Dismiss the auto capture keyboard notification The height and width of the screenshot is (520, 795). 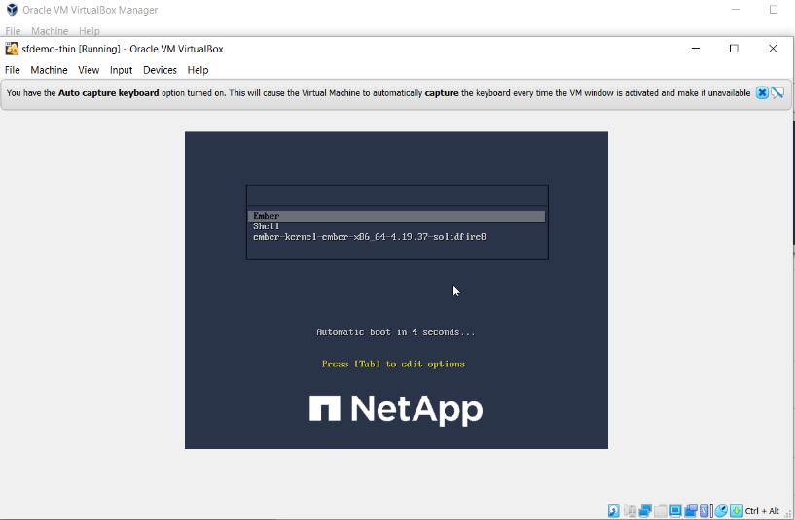pyautogui.click(x=762, y=92)
